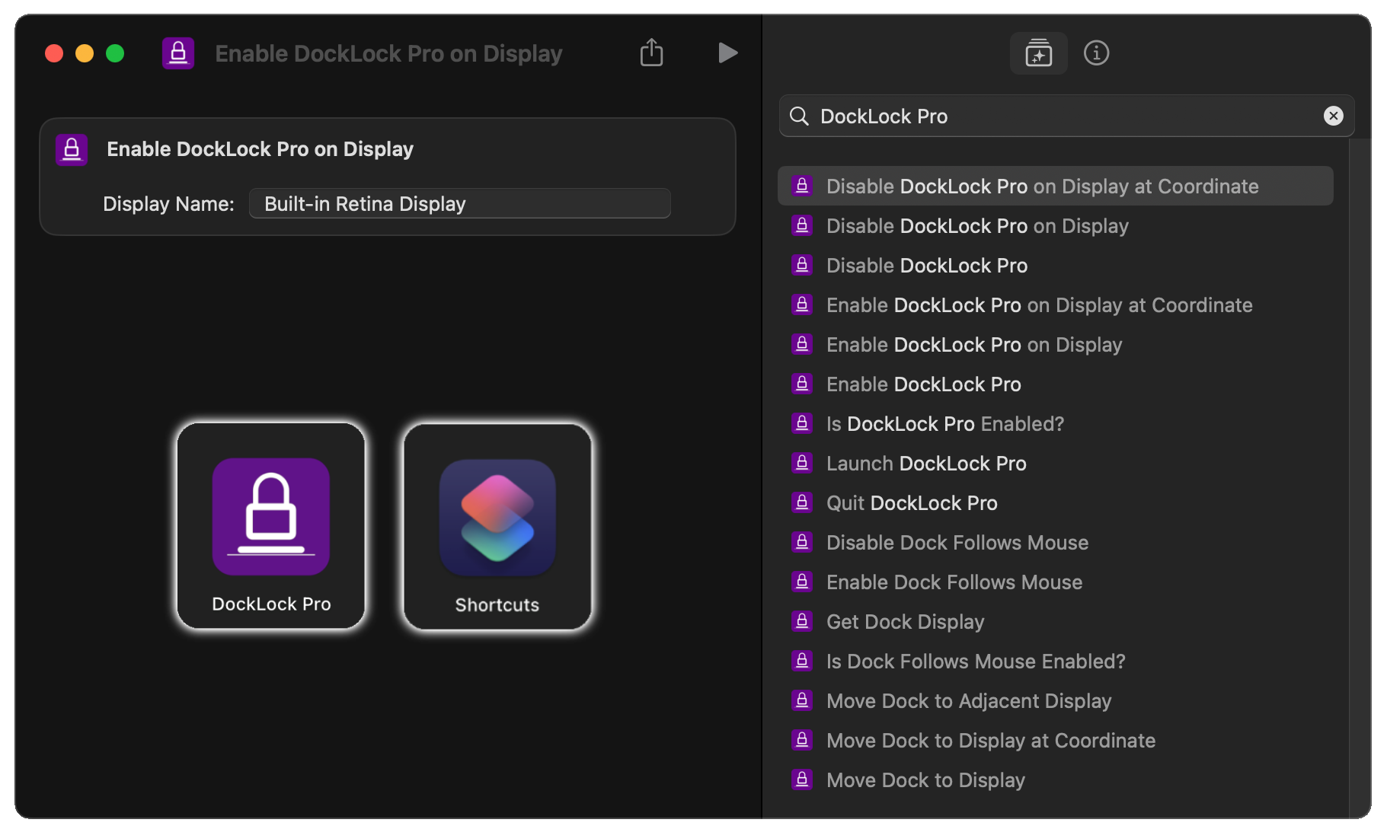This screenshot has height=829, width=1387.
Task: Click the Shortcuts app tile
Action: click(497, 526)
